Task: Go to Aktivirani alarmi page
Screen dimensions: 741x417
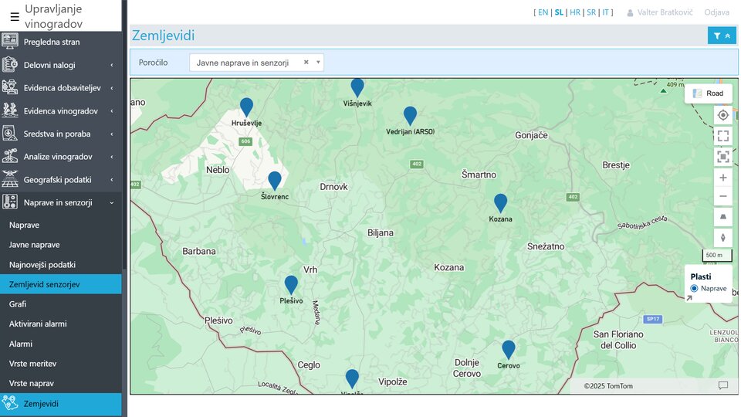Action: 38,324
